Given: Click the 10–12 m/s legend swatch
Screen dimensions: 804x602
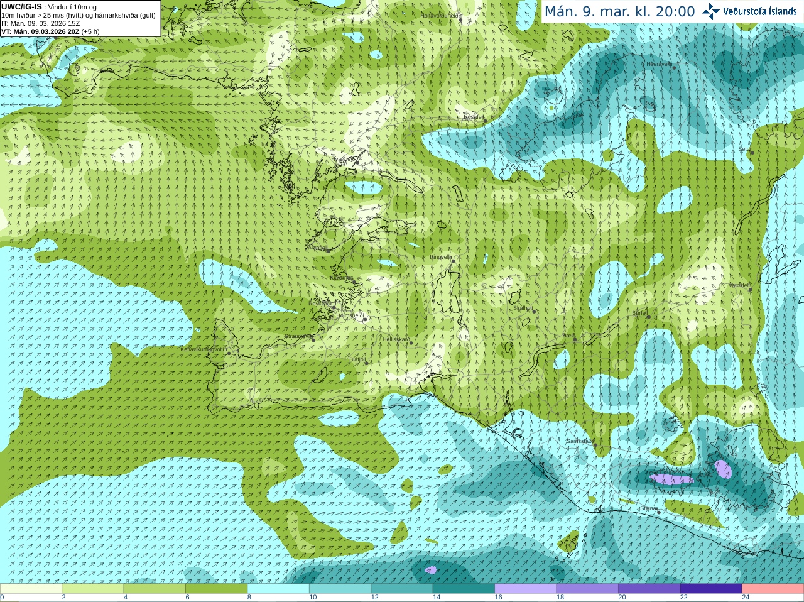Looking at the screenshot, I should [x=340, y=589].
